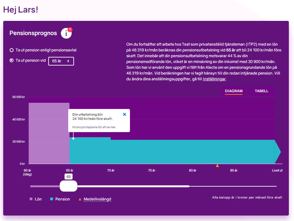Screen dimensions: 294x221
Task: Open the Inställningar link
Action: point(214,79)
